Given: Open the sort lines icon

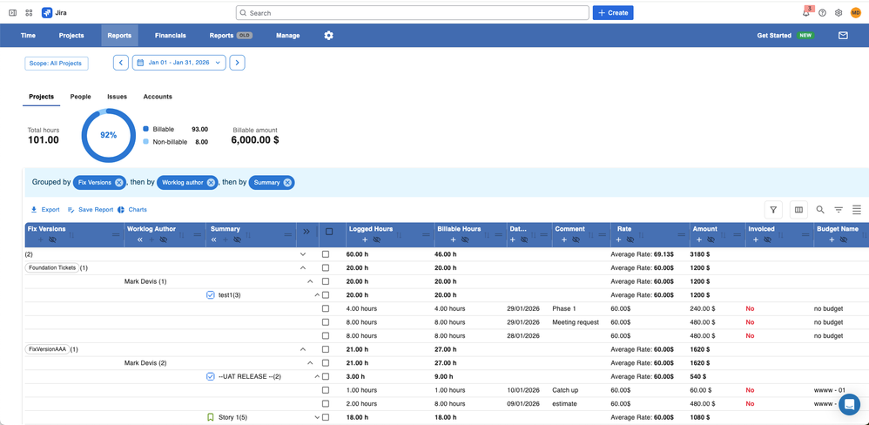Looking at the screenshot, I should click(x=839, y=210).
